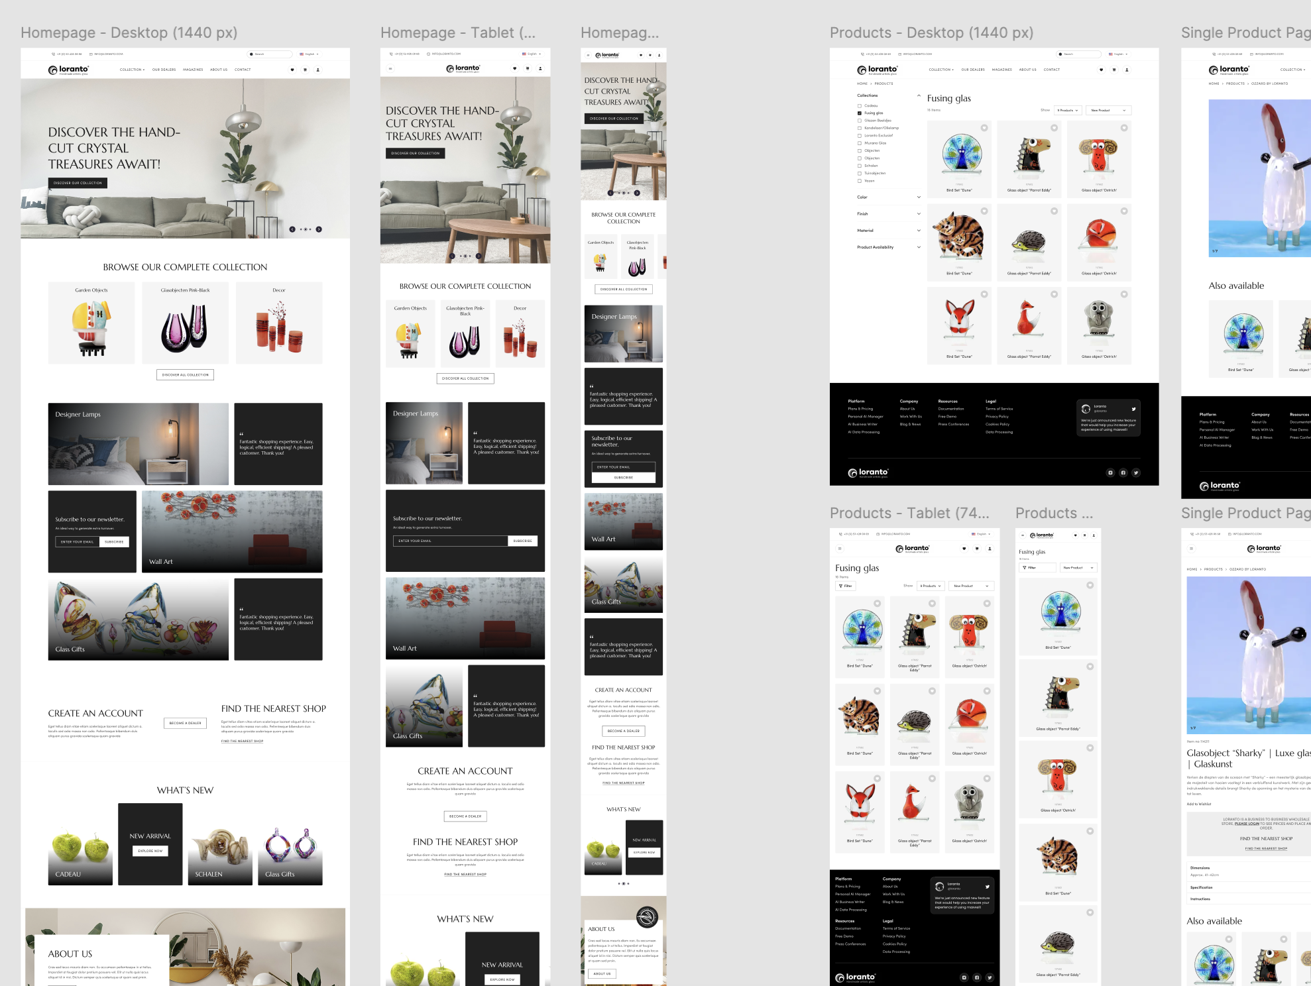
Task: Click loranto logo in Products Desktop footer
Action: [x=868, y=472]
